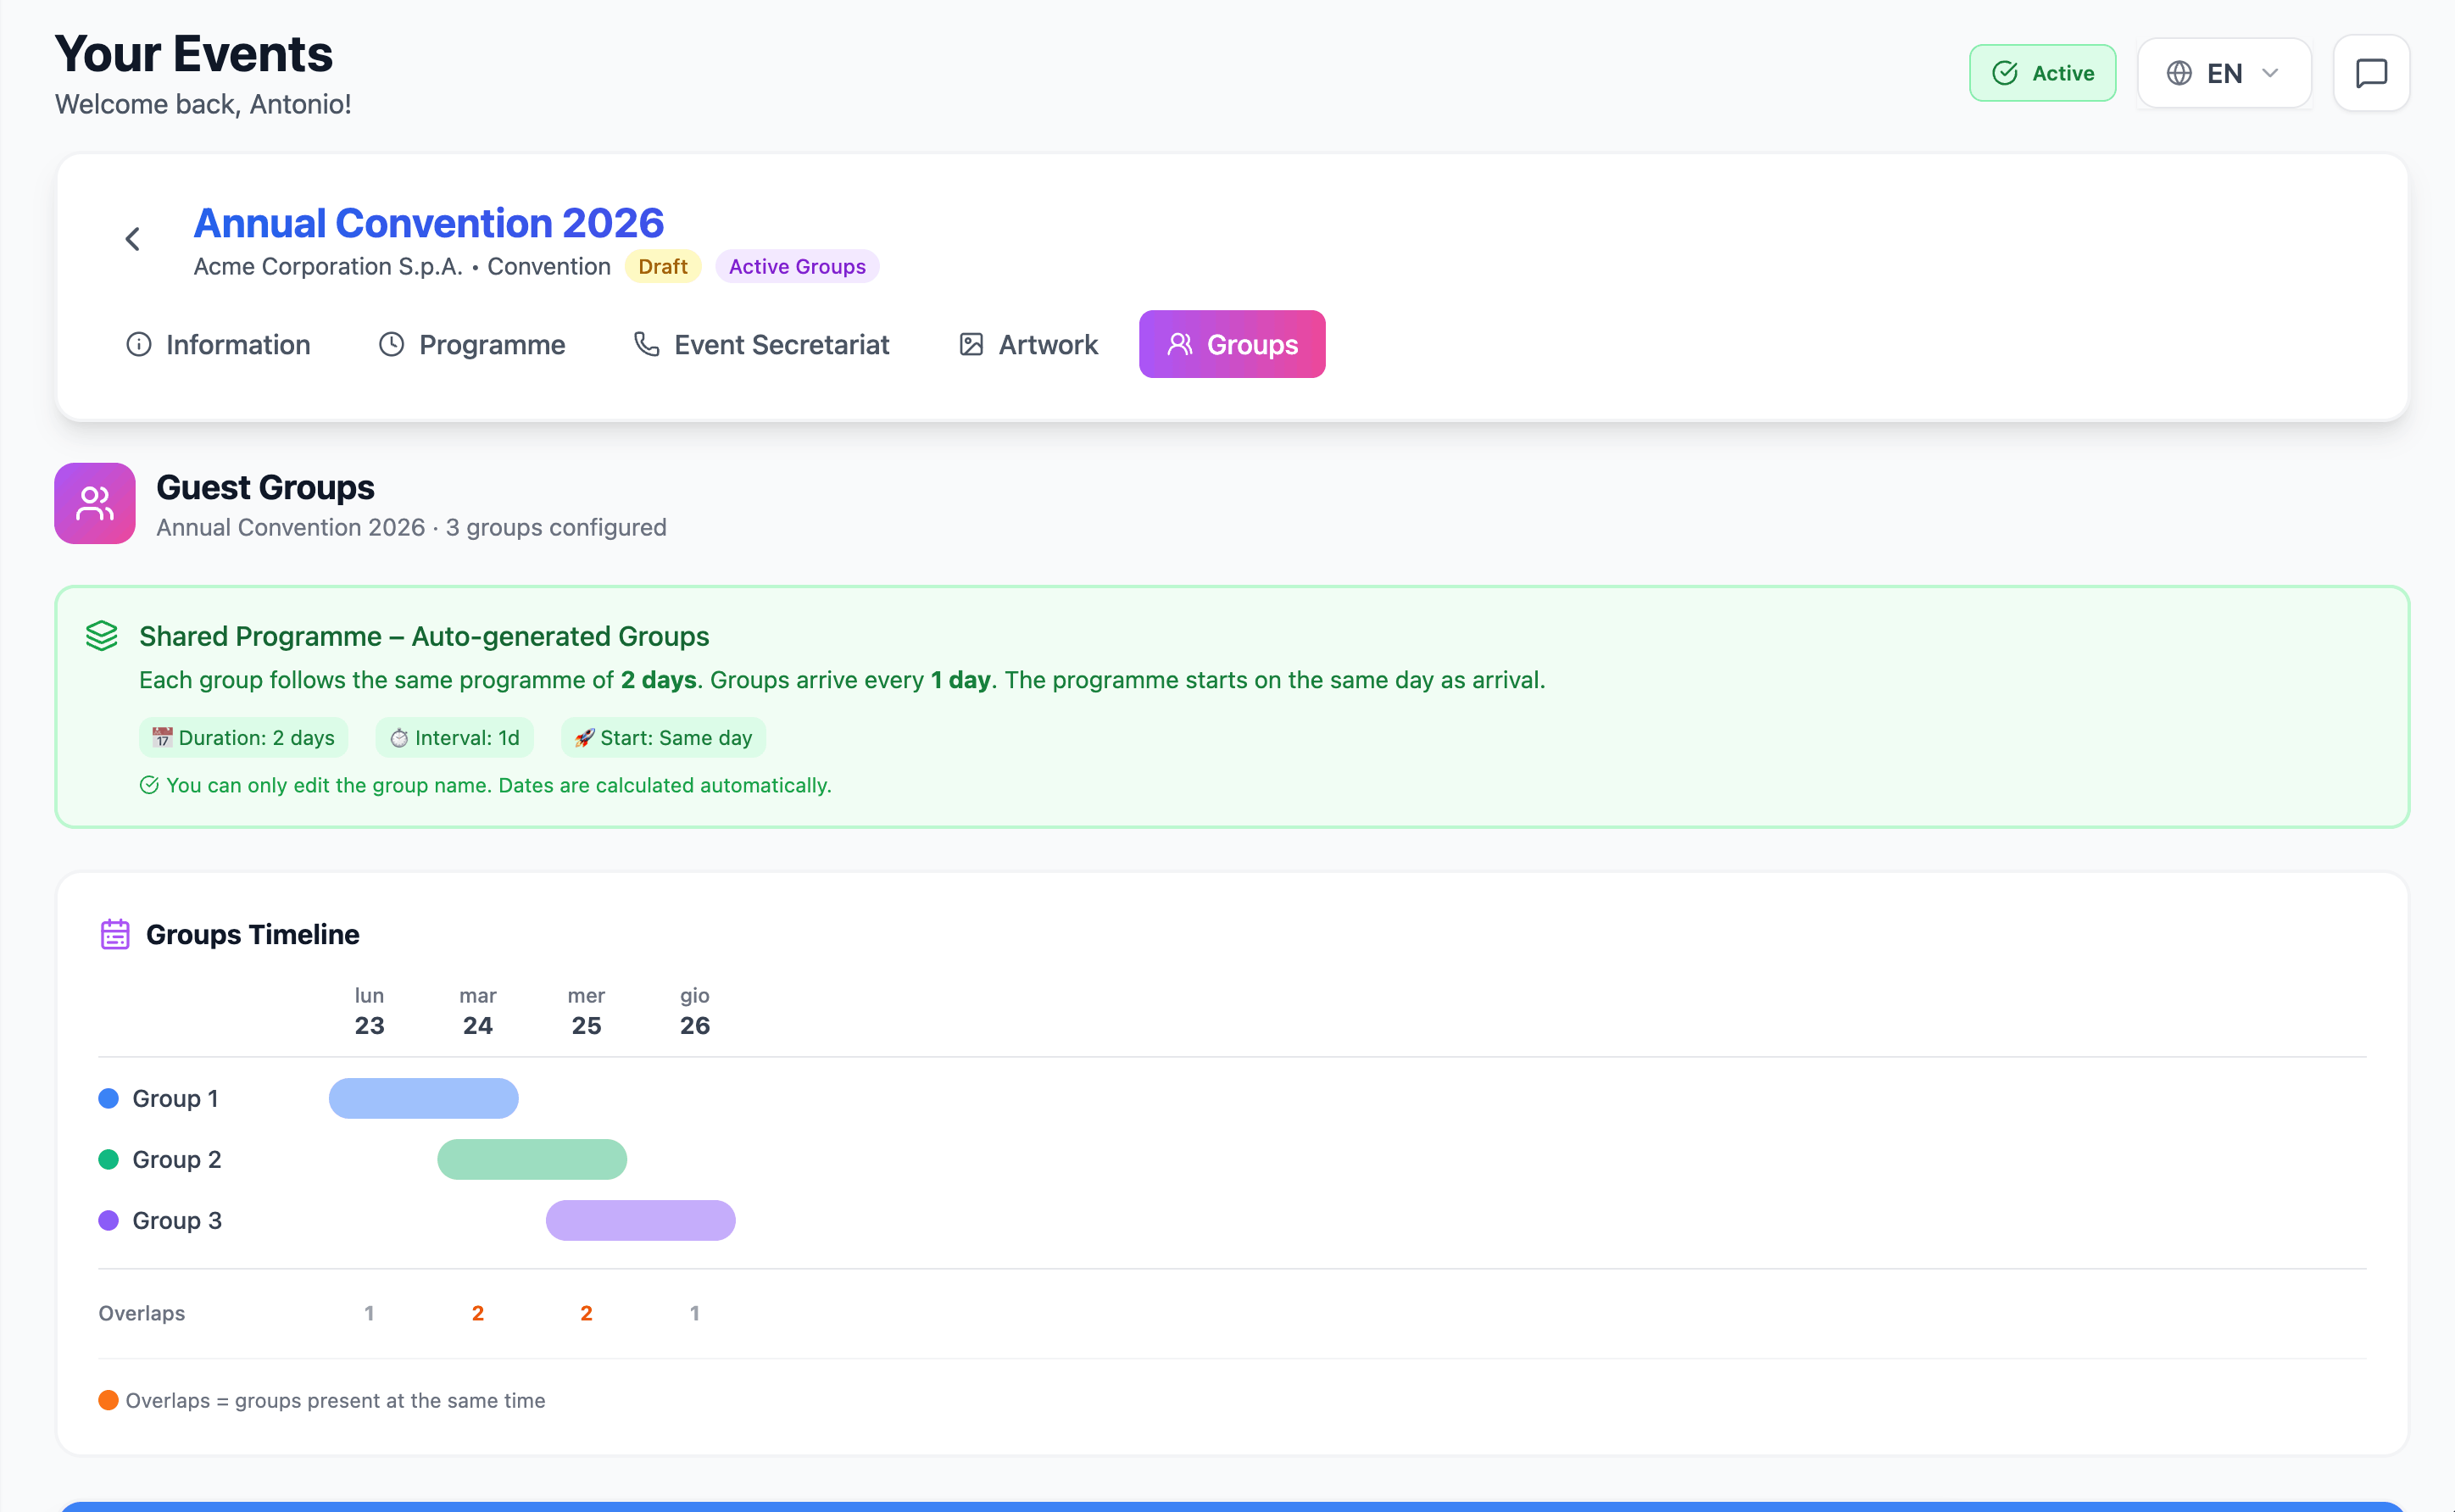The height and width of the screenshot is (1512, 2455).
Task: Switch to the Information tab
Action: (x=218, y=345)
